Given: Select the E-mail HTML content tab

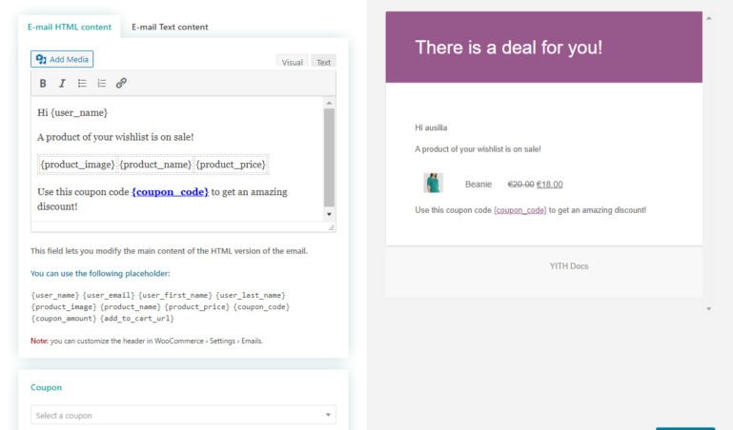Looking at the screenshot, I should pyautogui.click(x=70, y=27).
